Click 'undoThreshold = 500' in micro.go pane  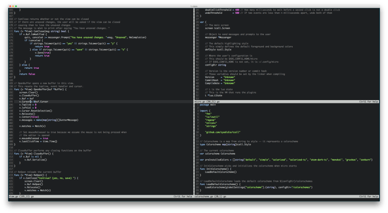click(222, 13)
